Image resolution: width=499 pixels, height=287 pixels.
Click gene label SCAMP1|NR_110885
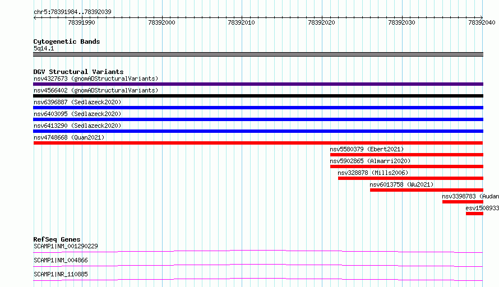pyautogui.click(x=61, y=274)
